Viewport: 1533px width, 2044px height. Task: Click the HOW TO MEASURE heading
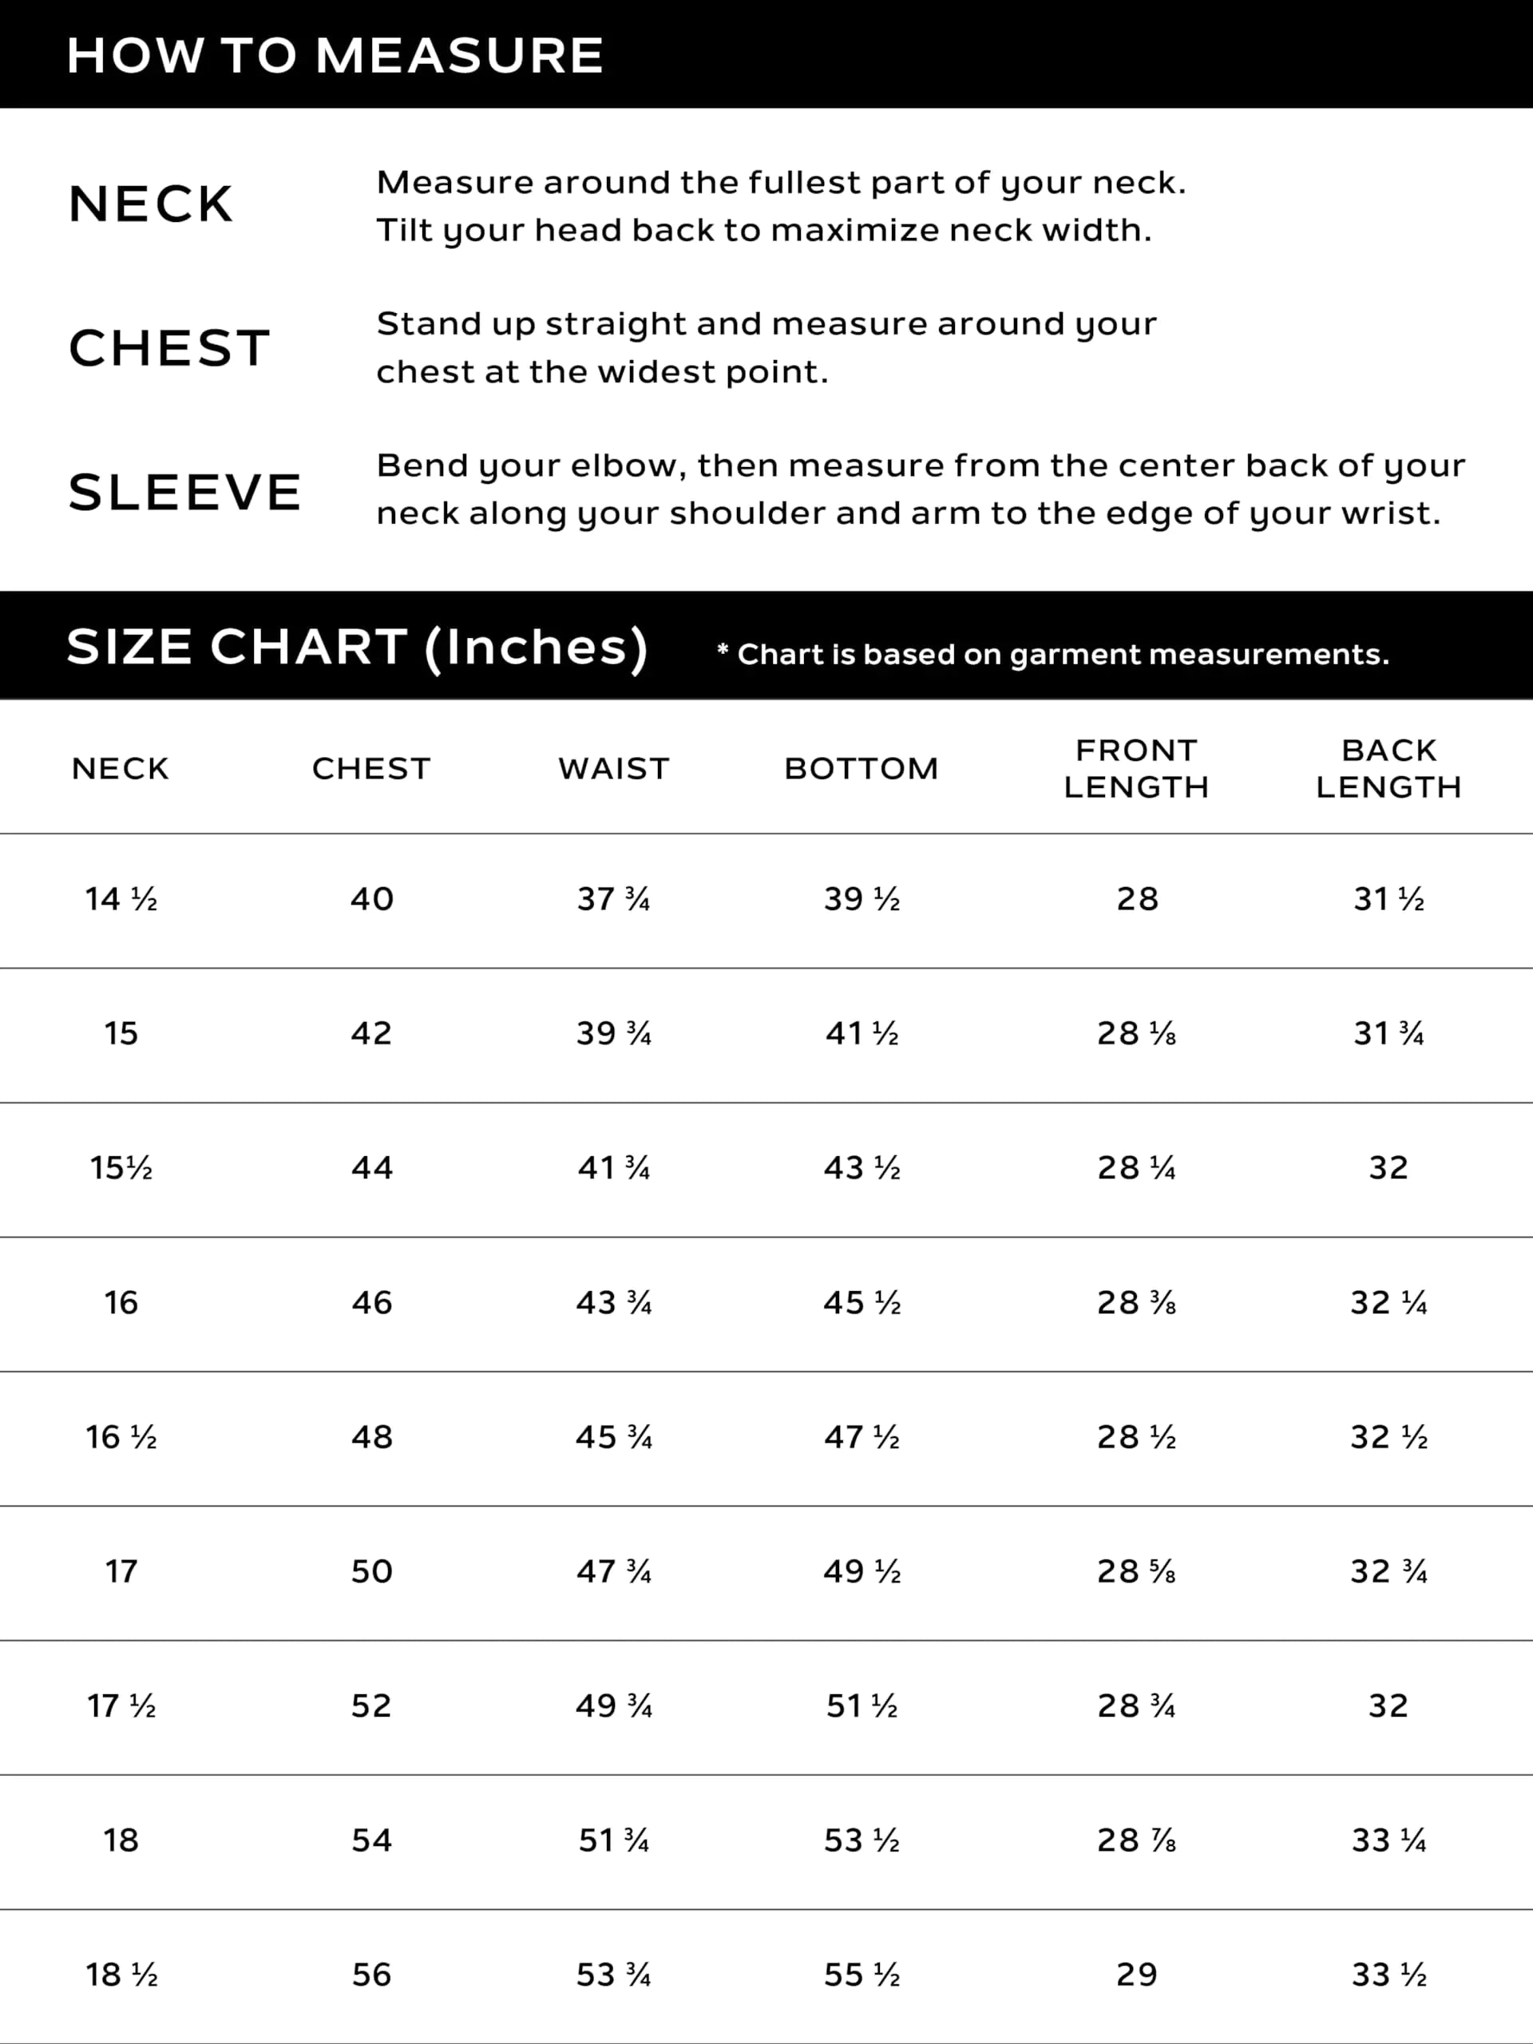click(x=335, y=55)
